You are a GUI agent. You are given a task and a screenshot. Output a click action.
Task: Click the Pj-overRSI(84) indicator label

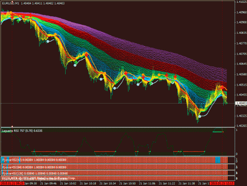point(34,167)
